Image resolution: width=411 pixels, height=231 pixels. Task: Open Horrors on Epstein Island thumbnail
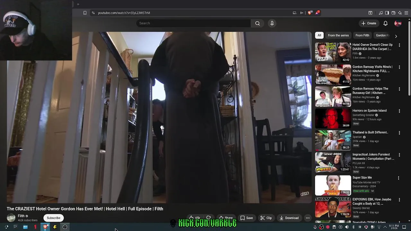(x=333, y=118)
